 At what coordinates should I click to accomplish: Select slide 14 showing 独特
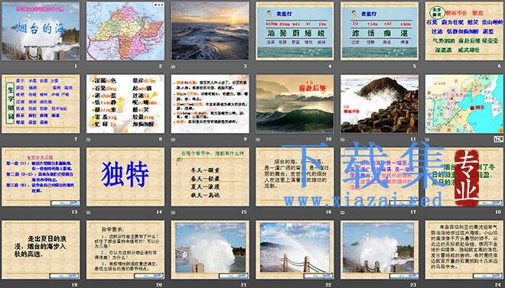[x=125, y=176]
